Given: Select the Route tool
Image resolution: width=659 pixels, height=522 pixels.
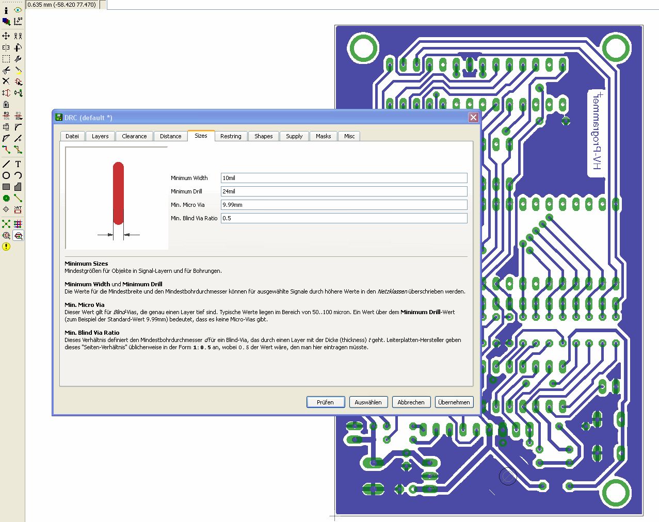Looking at the screenshot, I should 6,150.
